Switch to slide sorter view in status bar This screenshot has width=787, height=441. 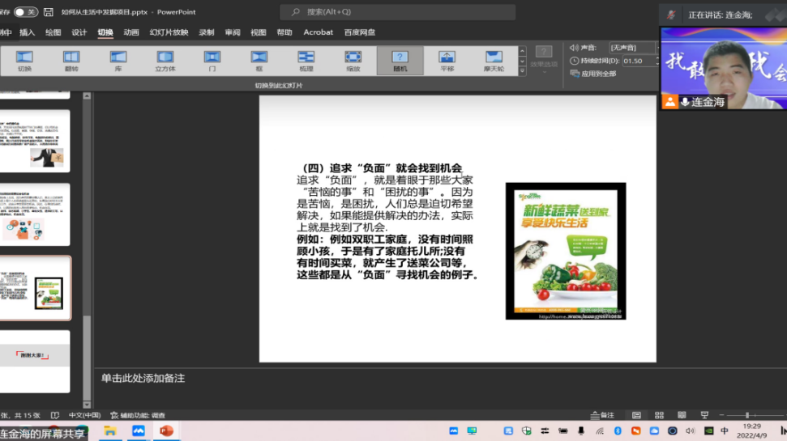[659, 414]
